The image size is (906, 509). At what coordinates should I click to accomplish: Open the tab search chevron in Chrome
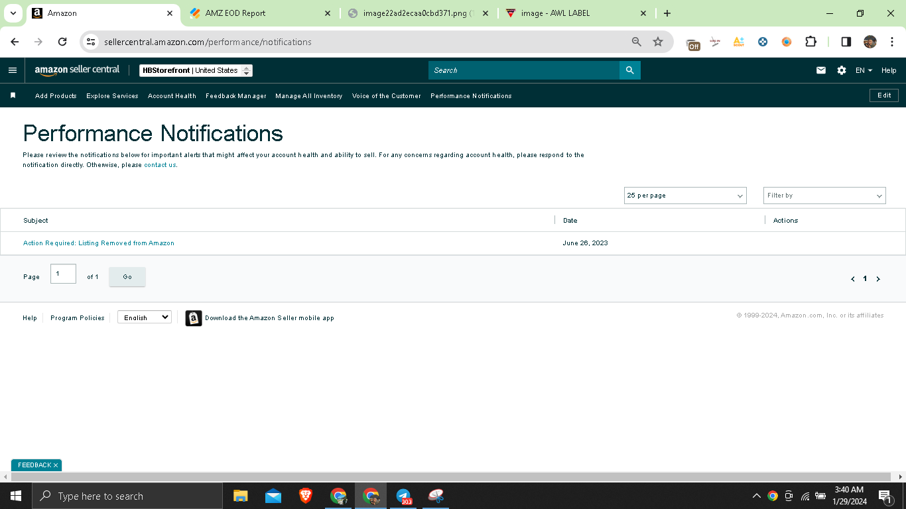pyautogui.click(x=13, y=13)
